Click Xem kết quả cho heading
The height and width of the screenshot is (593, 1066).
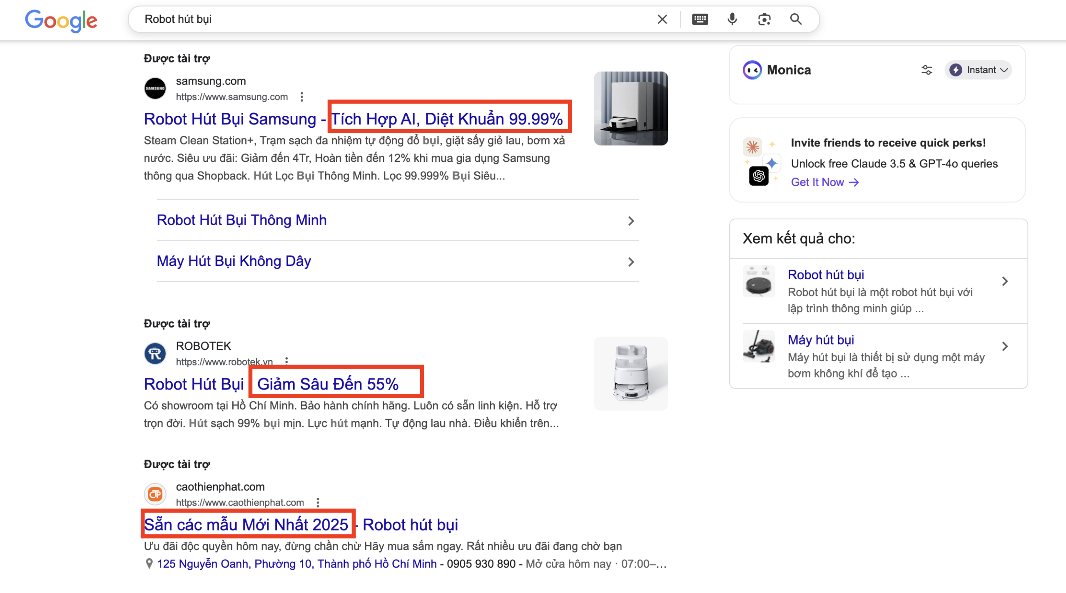point(799,238)
